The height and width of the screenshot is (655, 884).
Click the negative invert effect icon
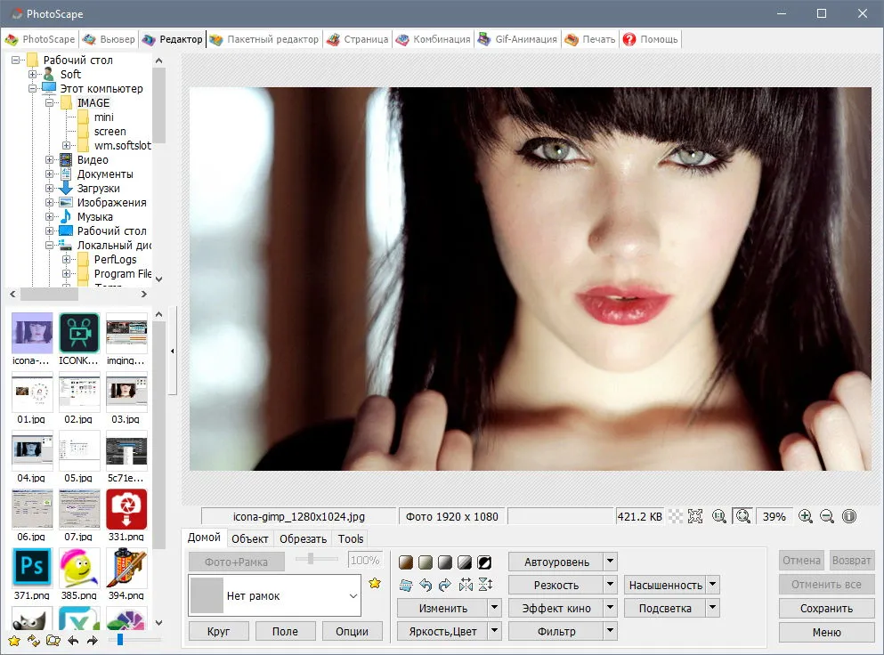coord(484,562)
